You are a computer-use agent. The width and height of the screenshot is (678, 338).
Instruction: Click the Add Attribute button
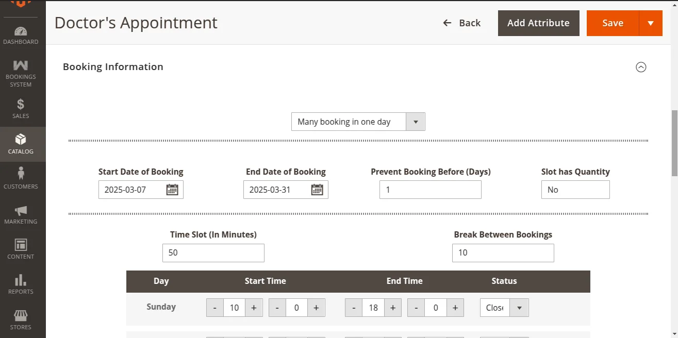(x=538, y=23)
